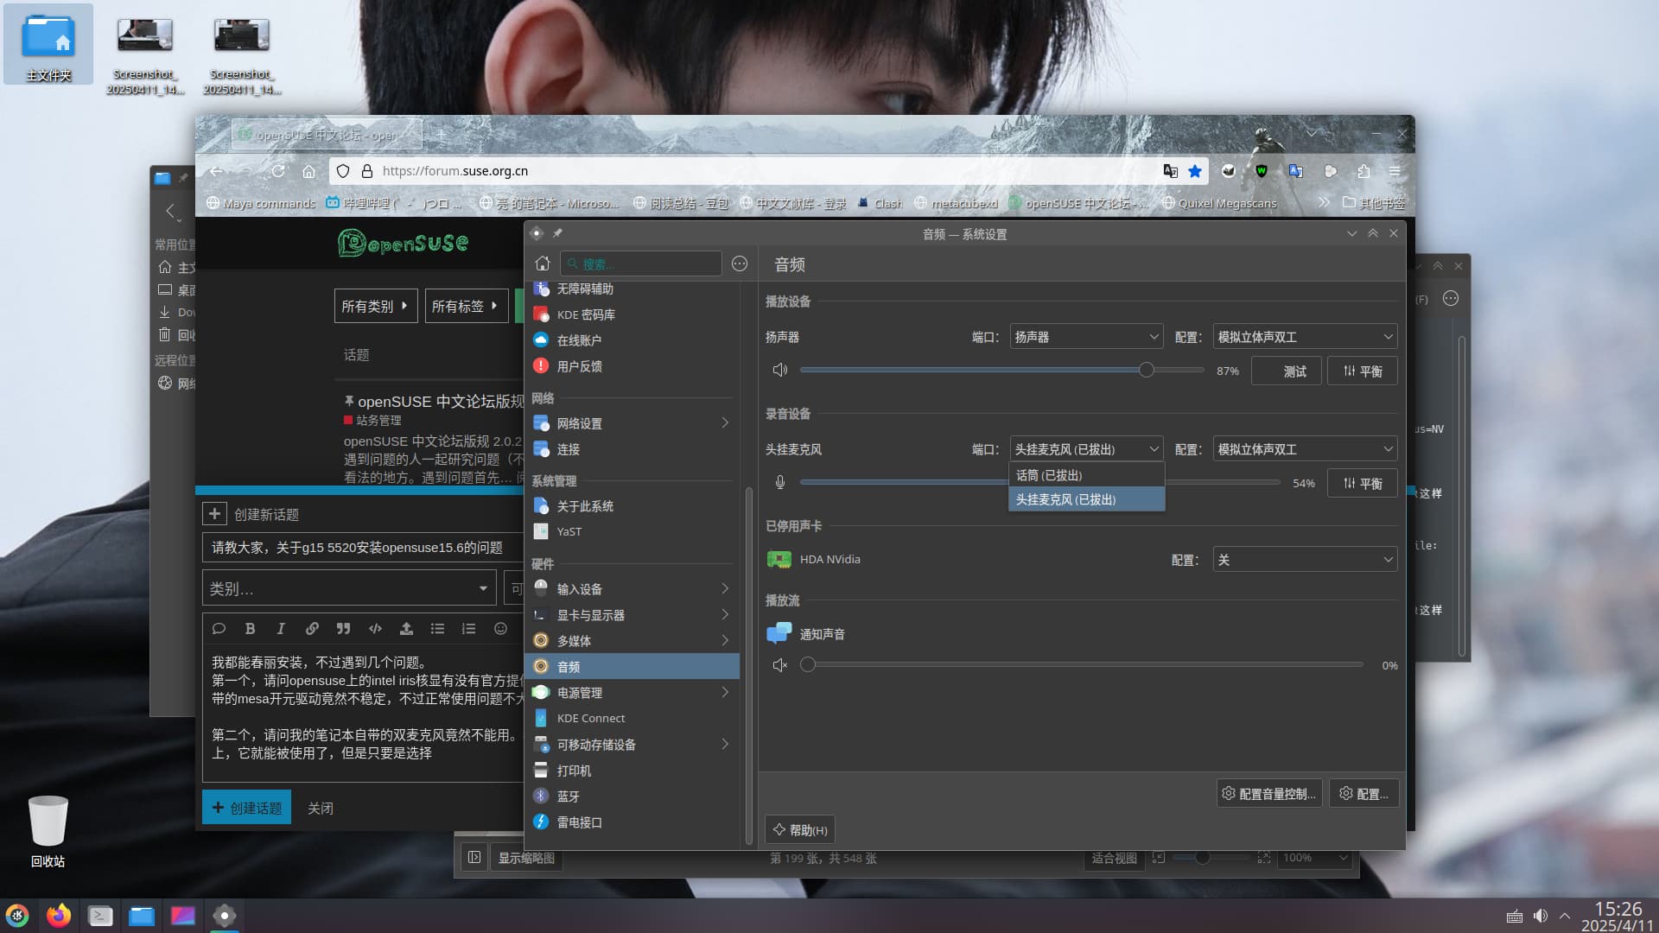Open the hamburger menu next to the search field
This screenshot has width=1659, height=933.
(740, 263)
